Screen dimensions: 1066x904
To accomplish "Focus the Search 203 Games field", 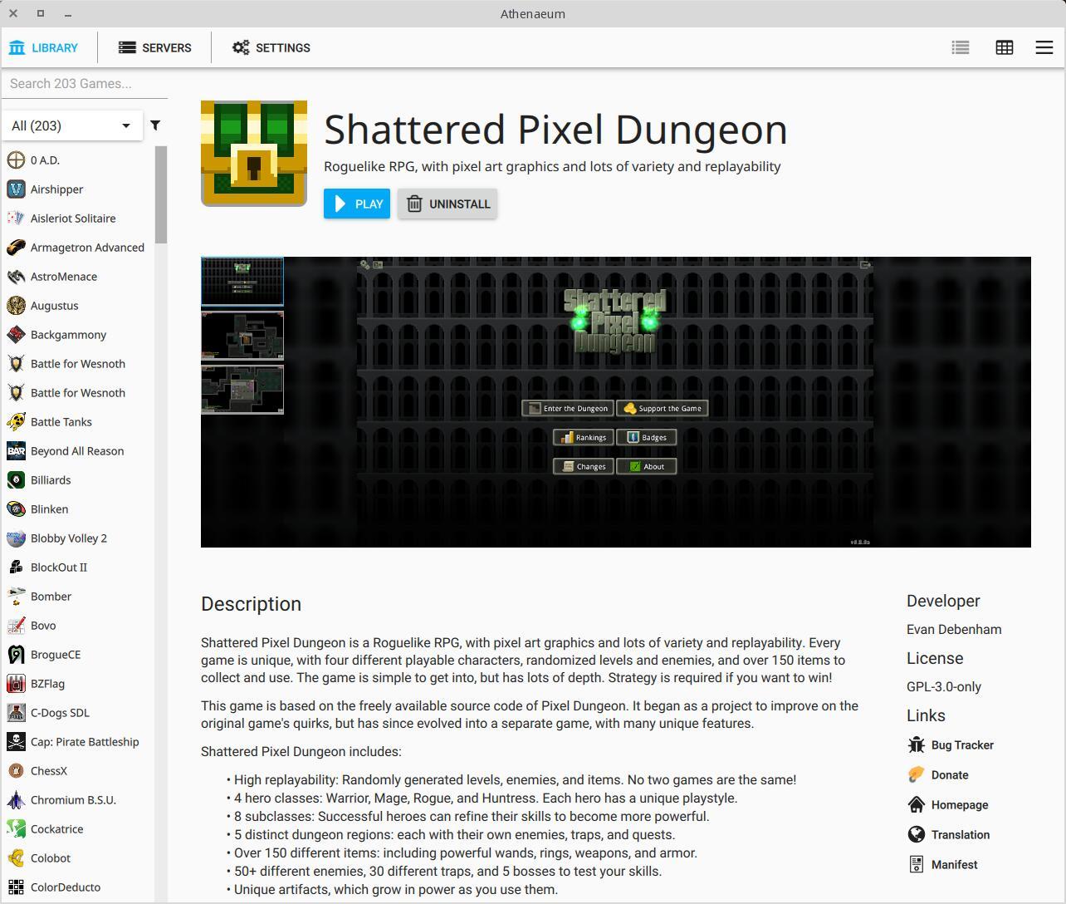I will coord(84,83).
